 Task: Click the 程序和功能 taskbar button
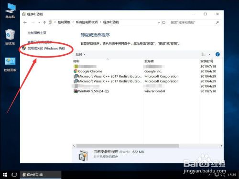[41, 175]
